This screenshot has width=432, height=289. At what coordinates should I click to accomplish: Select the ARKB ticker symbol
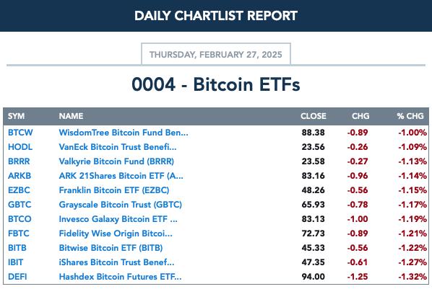click(x=20, y=176)
